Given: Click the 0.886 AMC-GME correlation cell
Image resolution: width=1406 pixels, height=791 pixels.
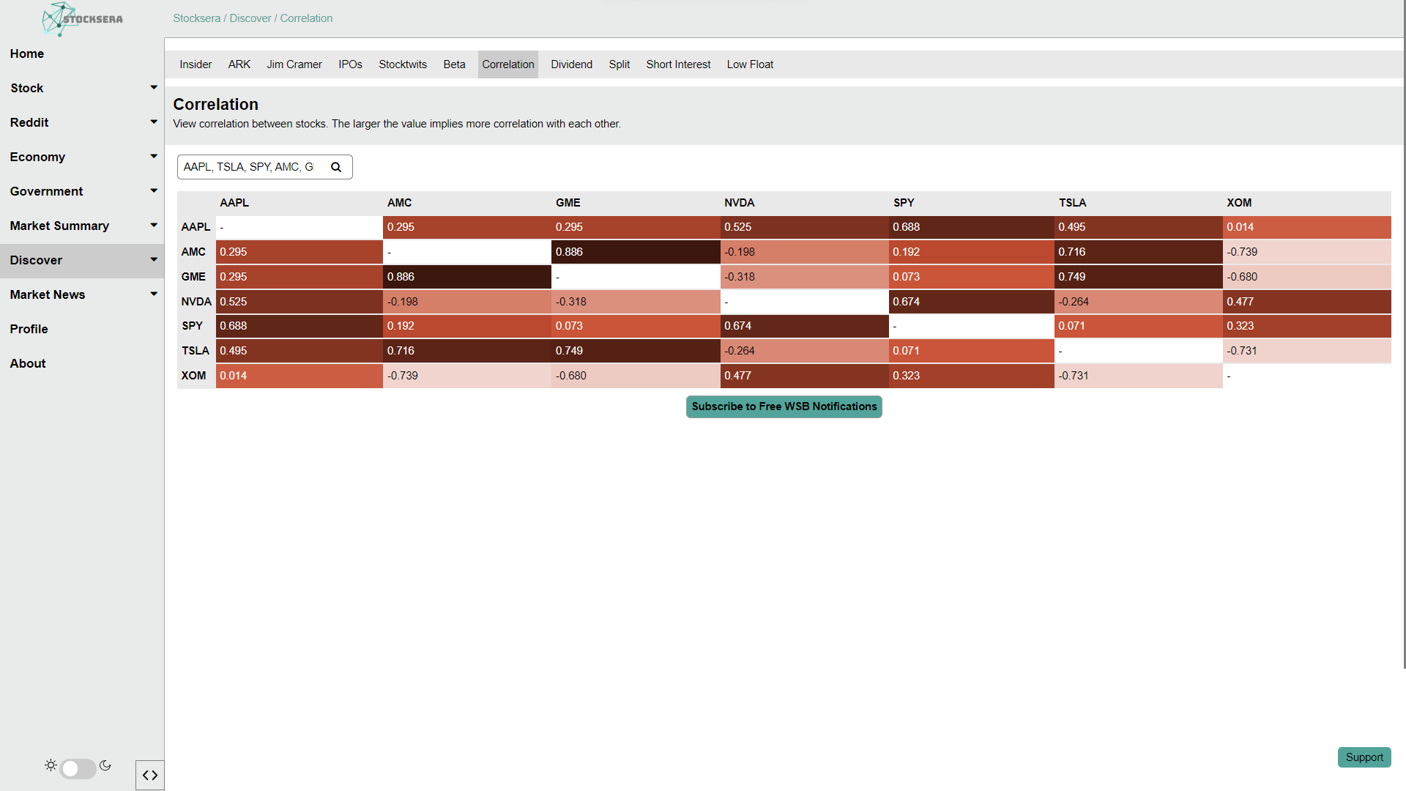Looking at the screenshot, I should [x=635, y=252].
